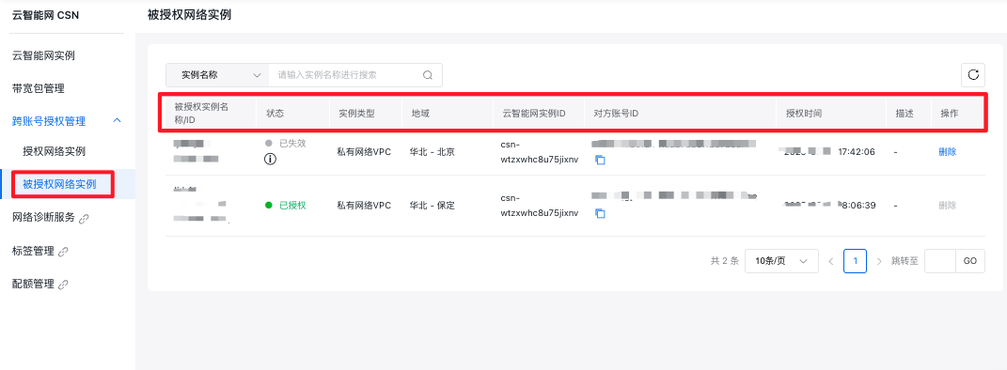Go to previous page arrow
Viewport: 1007px width, 370px height.
click(831, 261)
